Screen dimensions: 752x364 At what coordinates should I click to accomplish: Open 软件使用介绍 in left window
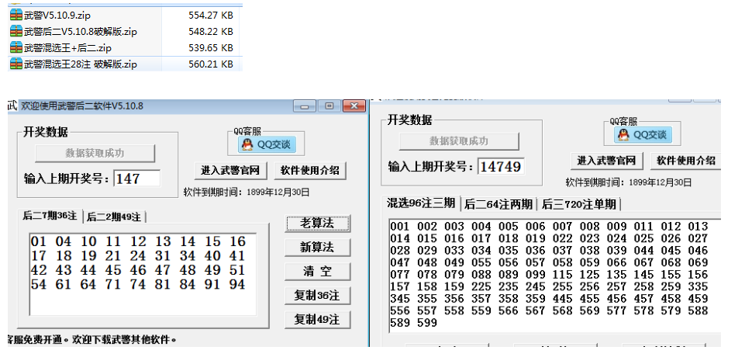pyautogui.click(x=310, y=170)
